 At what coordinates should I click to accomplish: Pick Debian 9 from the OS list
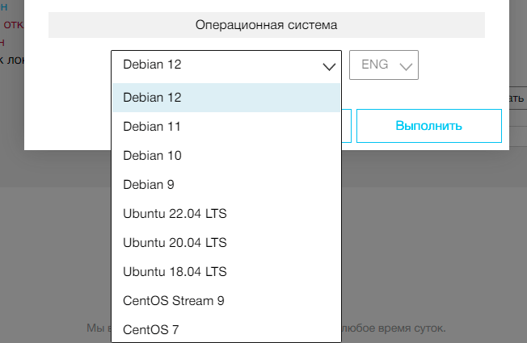pos(226,185)
